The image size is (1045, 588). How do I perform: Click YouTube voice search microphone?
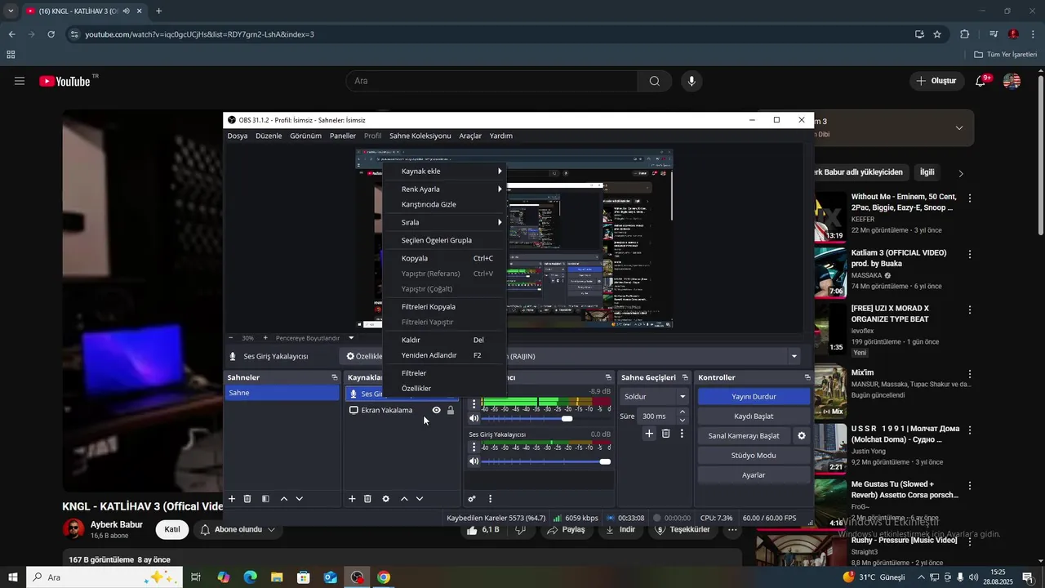coord(691,81)
